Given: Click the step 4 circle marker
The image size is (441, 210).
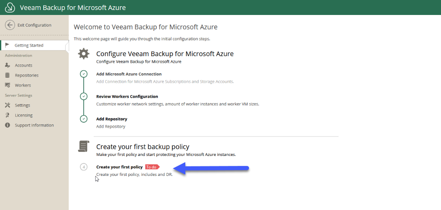Looking at the screenshot, I should [84, 167].
